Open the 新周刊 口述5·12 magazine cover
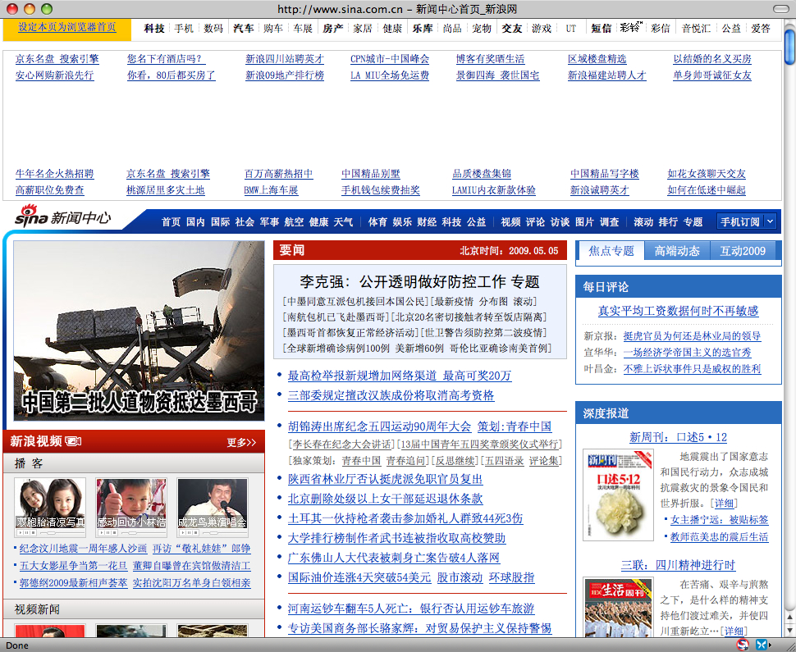Screen dimensions: 796x652 [618, 495]
